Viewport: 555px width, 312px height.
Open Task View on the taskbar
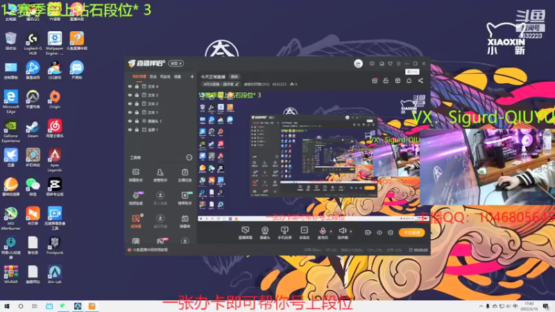34,306
